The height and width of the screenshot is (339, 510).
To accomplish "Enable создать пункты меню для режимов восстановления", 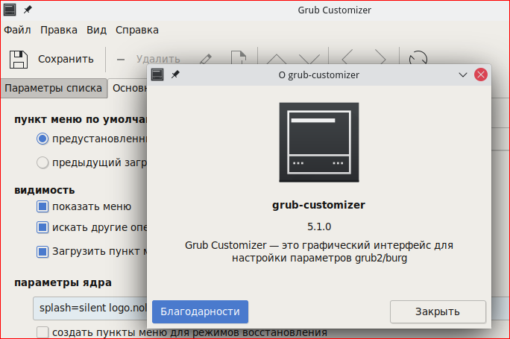I will [x=42, y=332].
